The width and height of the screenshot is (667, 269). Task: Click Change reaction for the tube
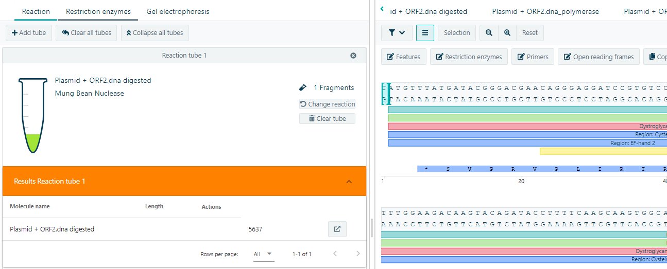tap(328, 104)
